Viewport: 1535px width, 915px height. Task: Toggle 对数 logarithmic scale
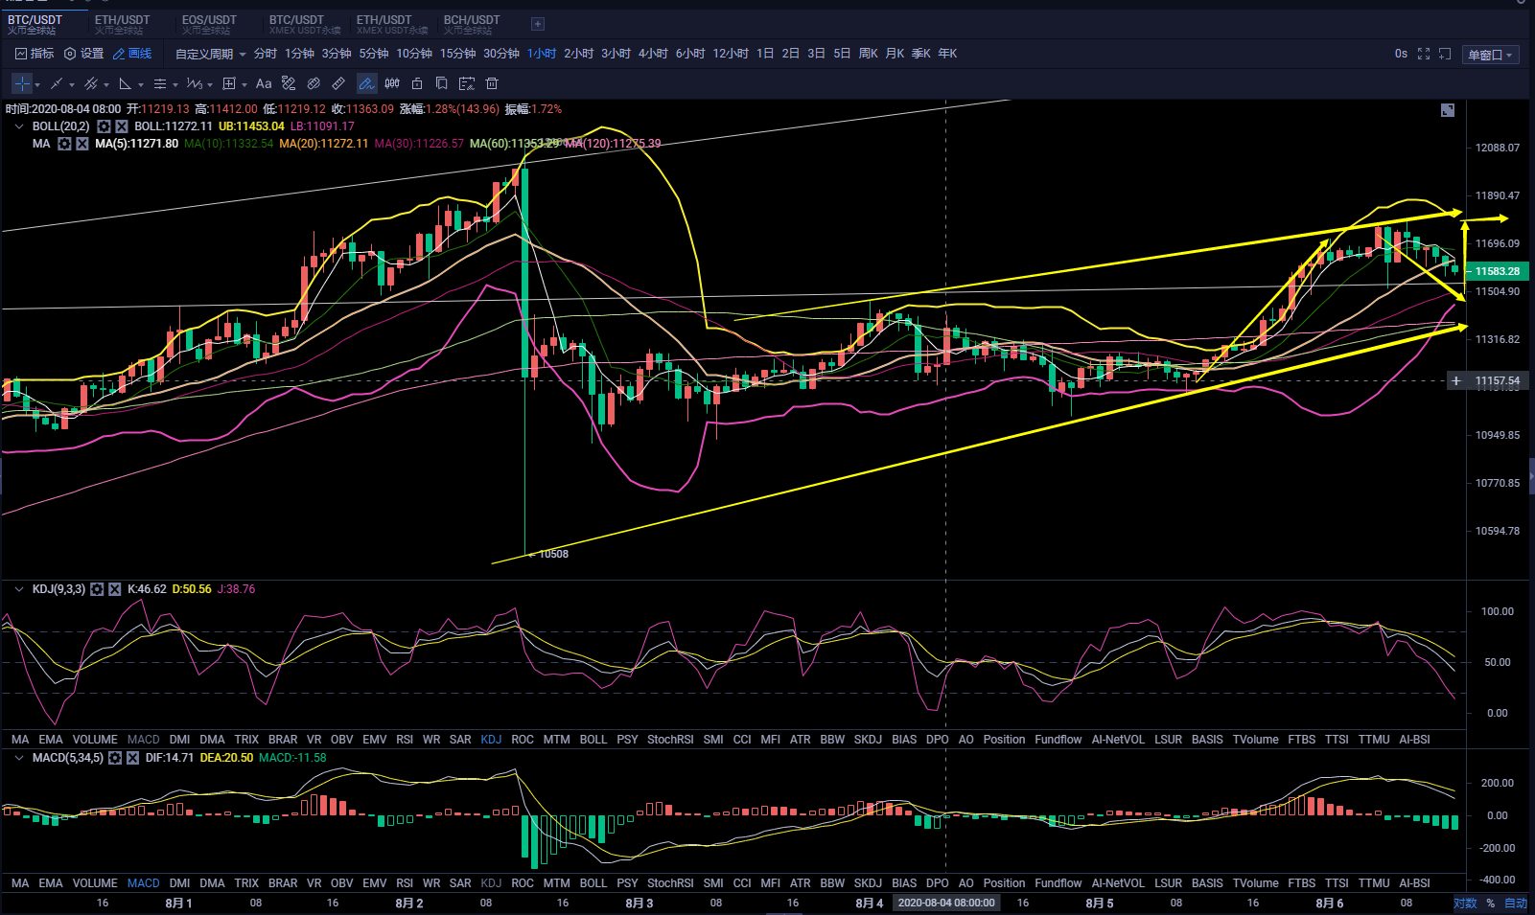(x=1465, y=904)
